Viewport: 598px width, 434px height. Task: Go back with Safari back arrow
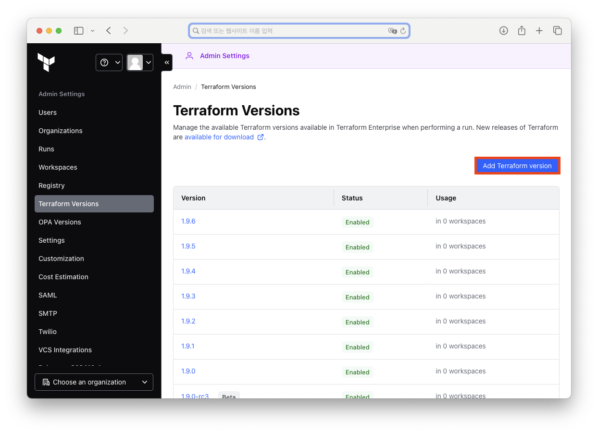(x=109, y=31)
